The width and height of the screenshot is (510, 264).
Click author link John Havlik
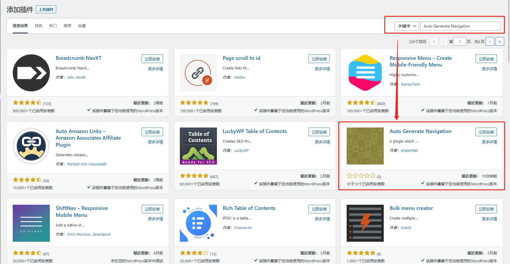(x=76, y=77)
